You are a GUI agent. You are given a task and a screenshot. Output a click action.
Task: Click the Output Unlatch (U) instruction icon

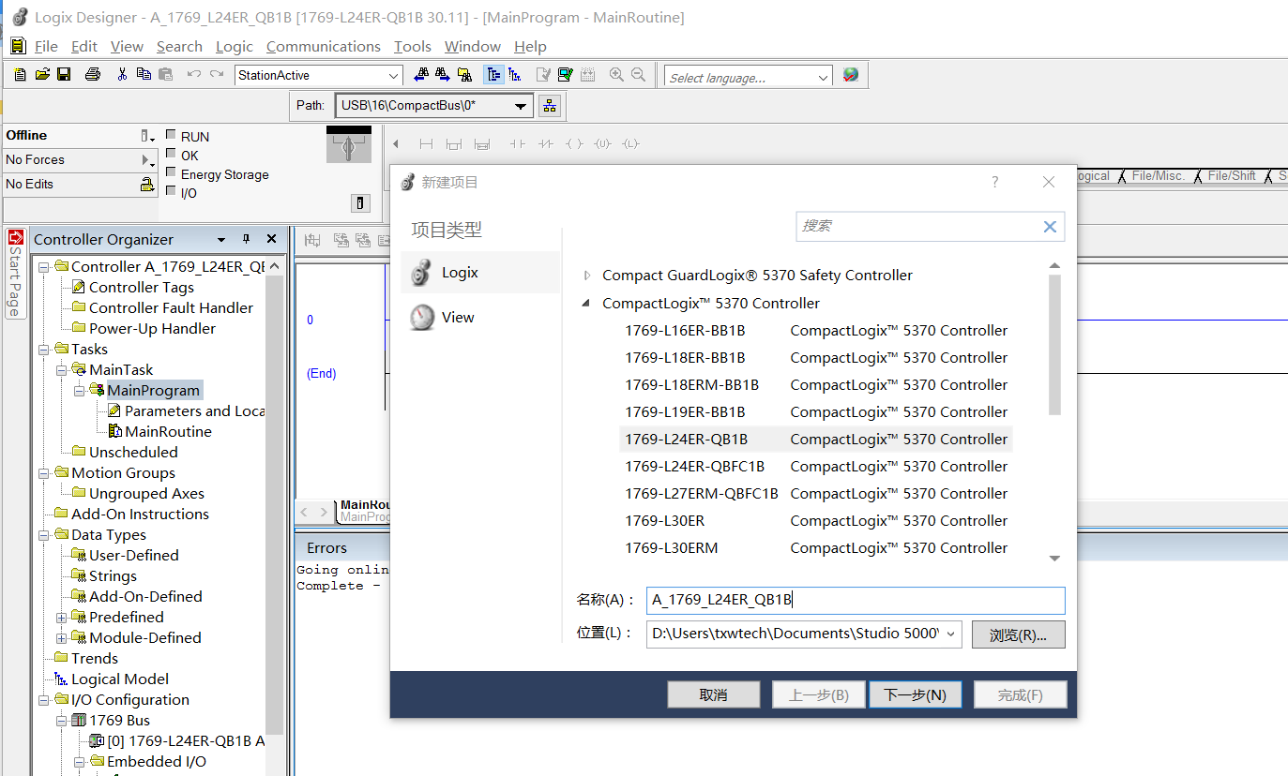coord(602,144)
